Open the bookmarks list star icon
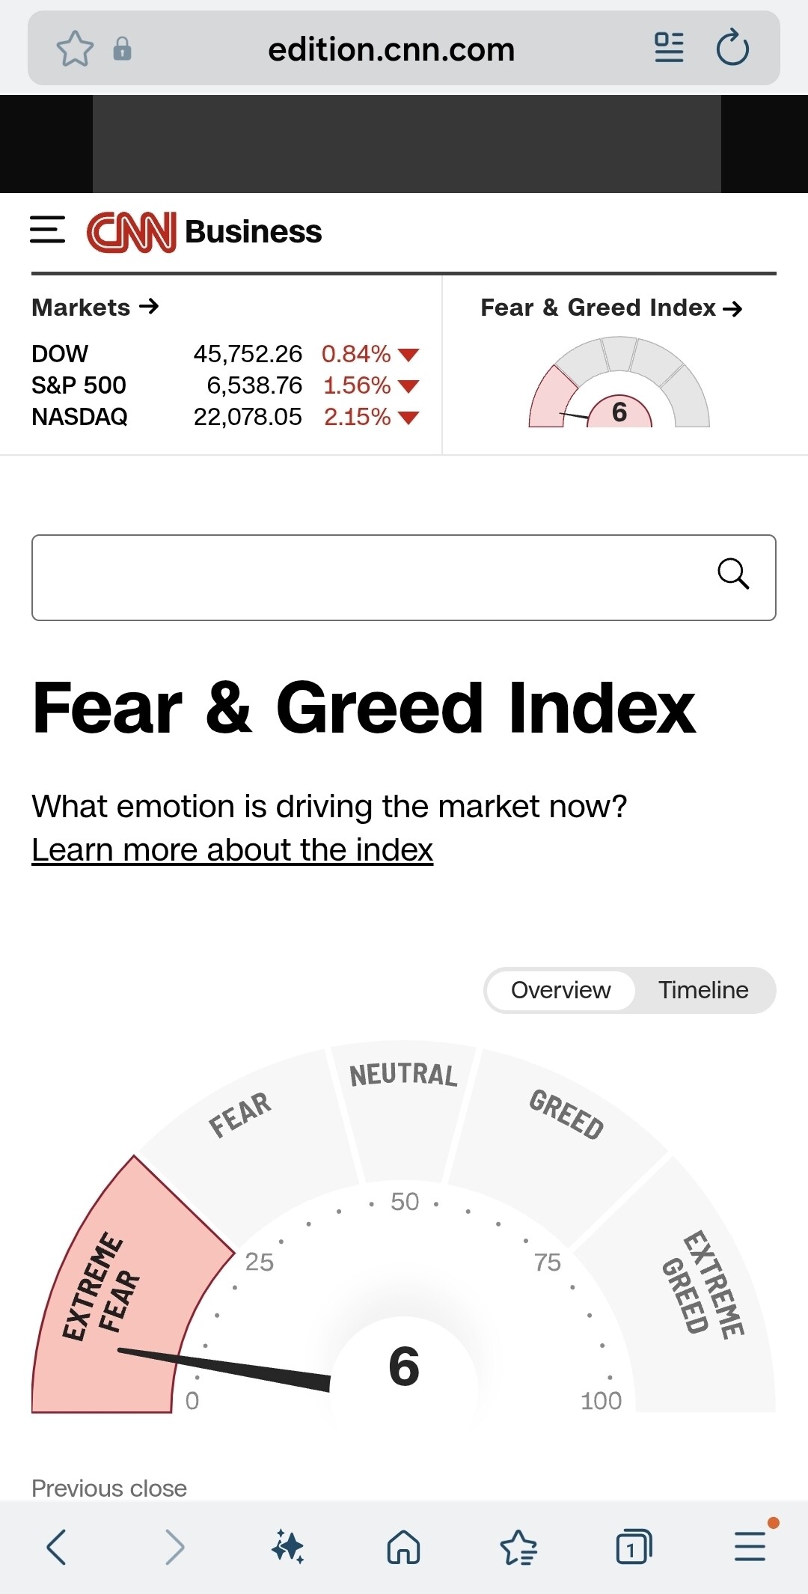 coord(518,1546)
